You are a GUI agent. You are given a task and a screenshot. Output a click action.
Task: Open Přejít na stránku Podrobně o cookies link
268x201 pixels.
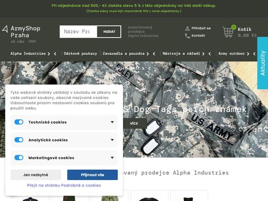pyautogui.click(x=64, y=185)
